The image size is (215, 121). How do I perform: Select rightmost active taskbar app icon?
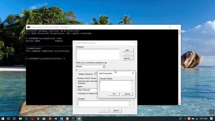tap(79, 119)
